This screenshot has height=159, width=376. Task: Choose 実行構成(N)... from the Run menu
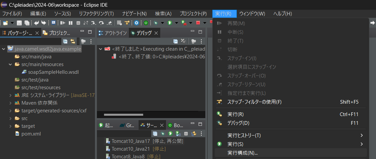[x=290, y=153]
